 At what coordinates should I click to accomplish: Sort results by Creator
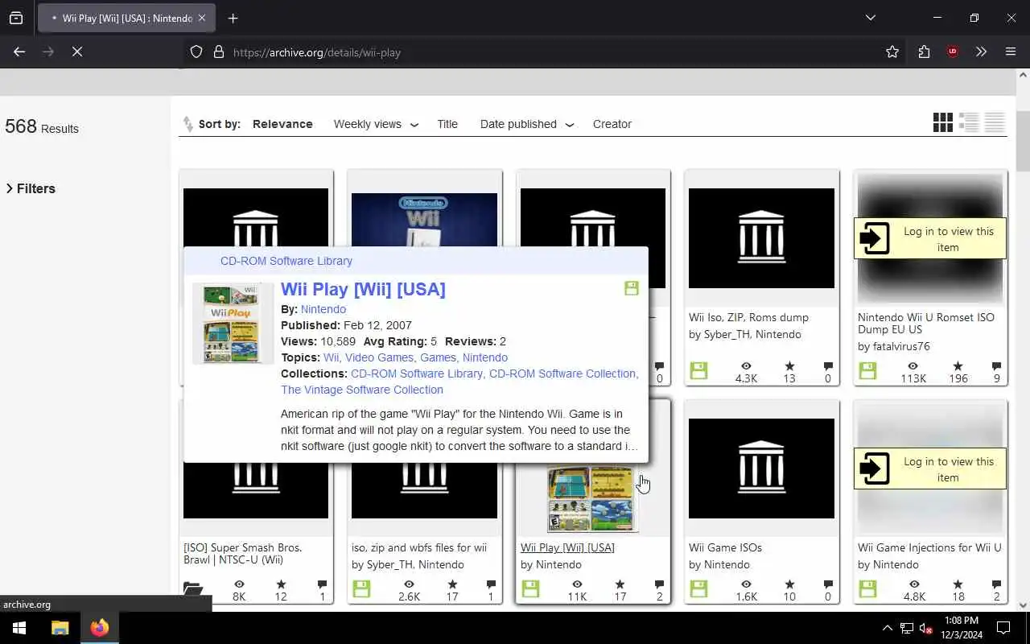coord(612,124)
